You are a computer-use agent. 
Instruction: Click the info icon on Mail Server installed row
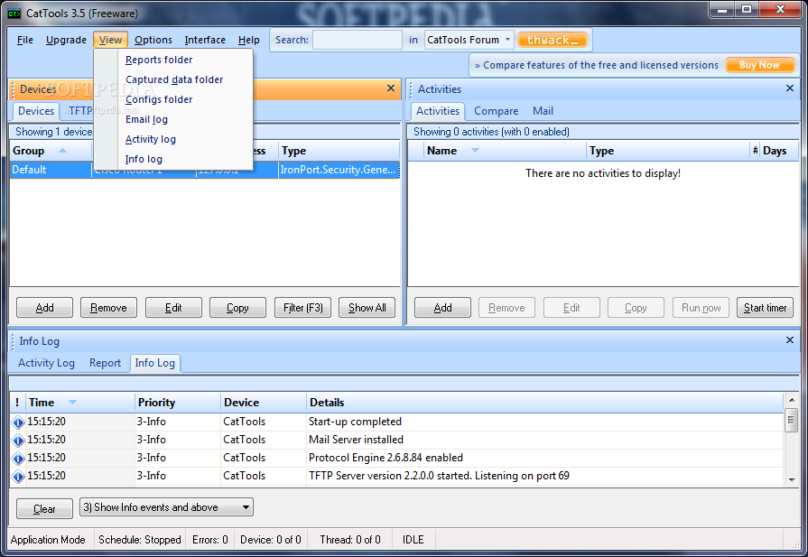(18, 441)
